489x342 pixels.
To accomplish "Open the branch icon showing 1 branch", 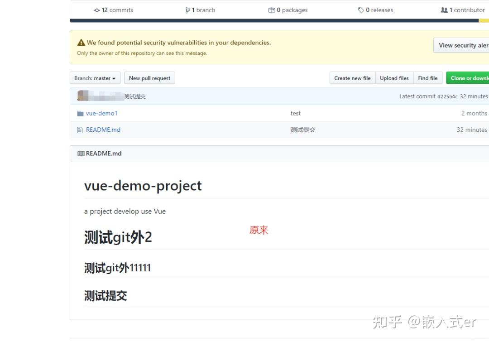I will (187, 10).
